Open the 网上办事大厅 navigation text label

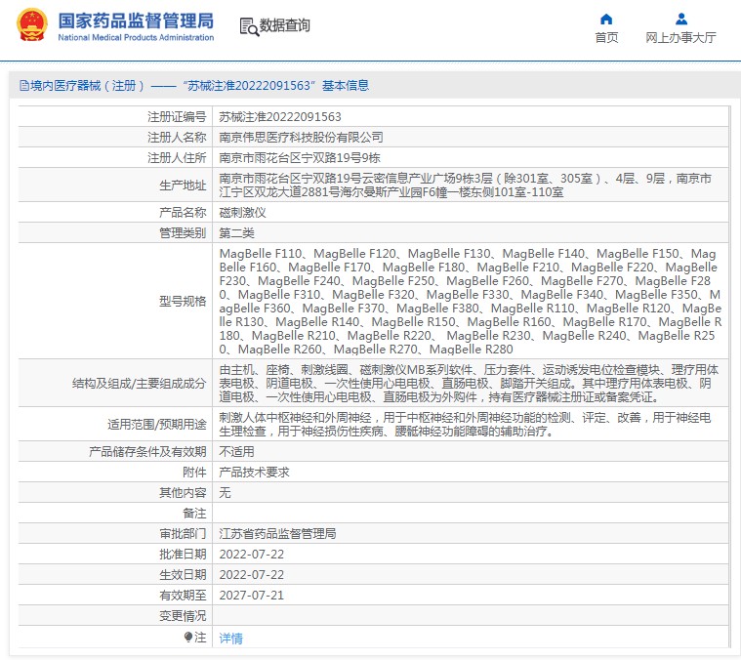click(680, 38)
